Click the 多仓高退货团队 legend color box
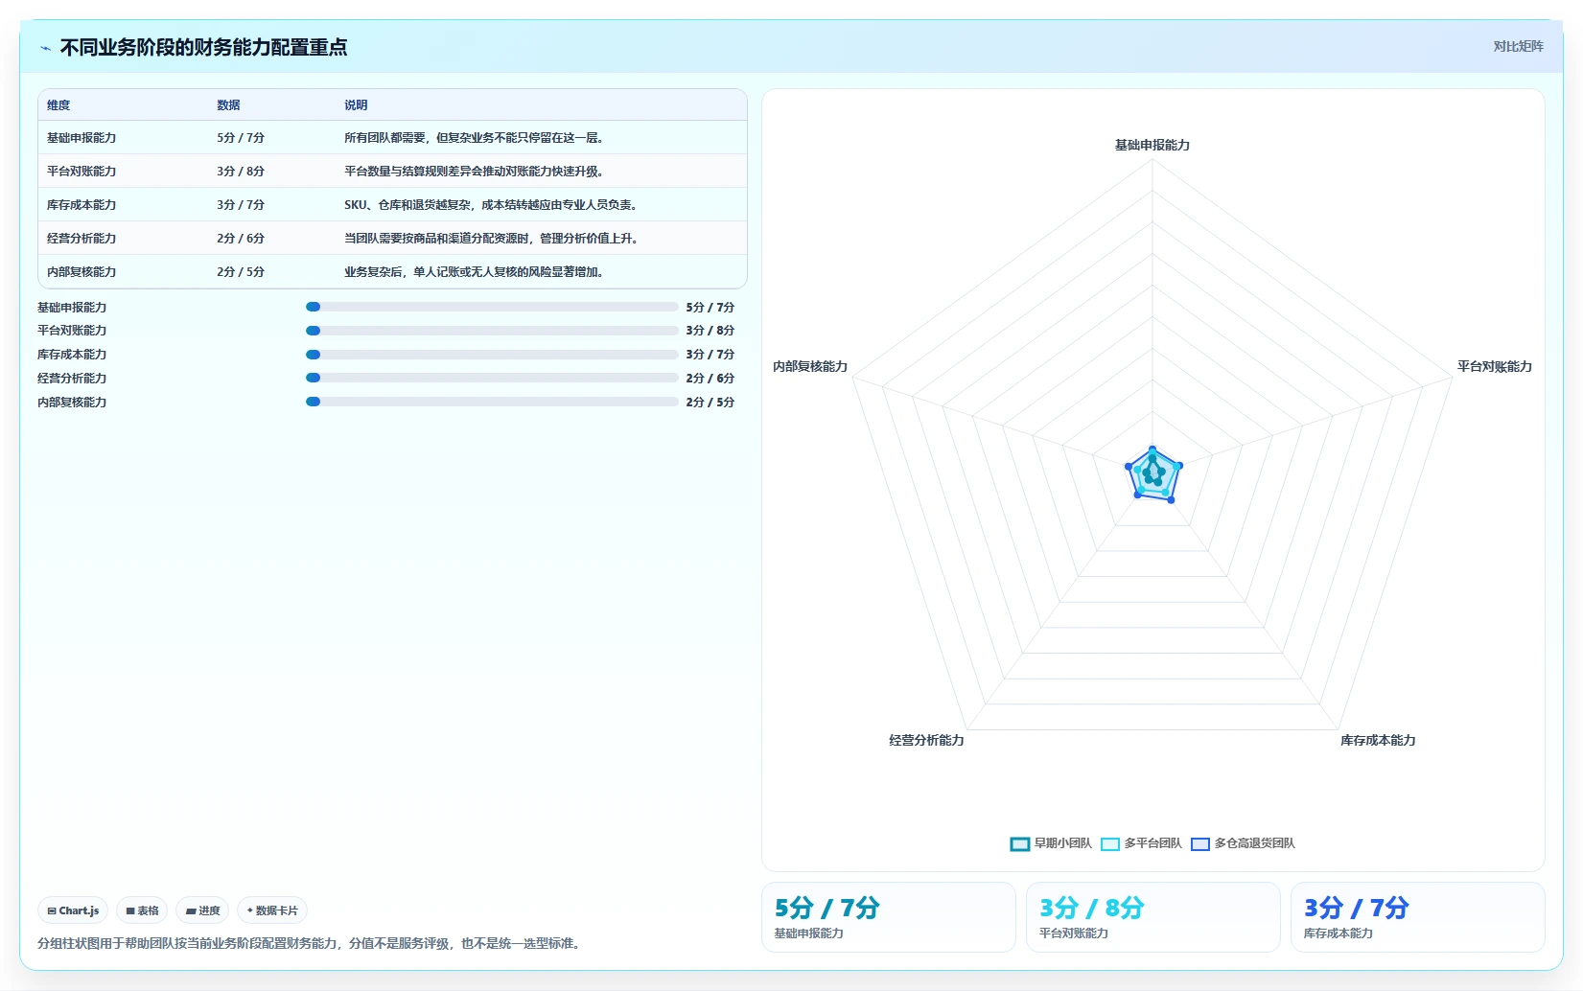Viewport: 1583px width, 991px height. (x=1200, y=844)
